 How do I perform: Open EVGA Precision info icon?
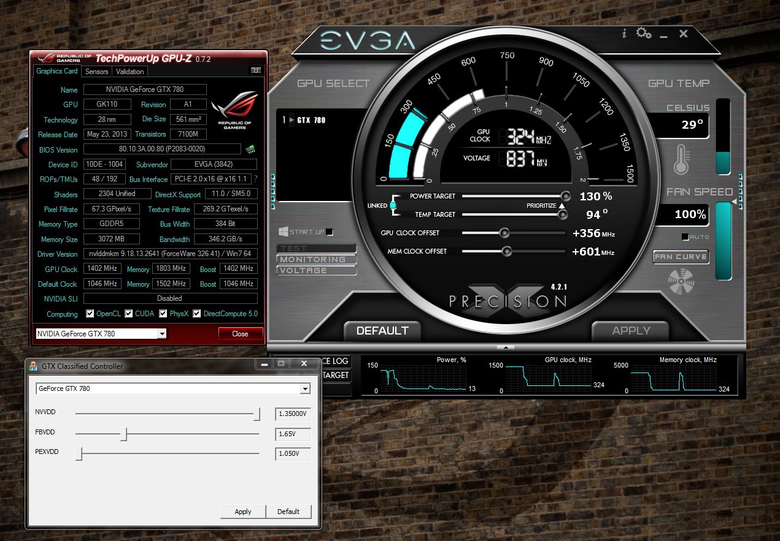coord(625,34)
